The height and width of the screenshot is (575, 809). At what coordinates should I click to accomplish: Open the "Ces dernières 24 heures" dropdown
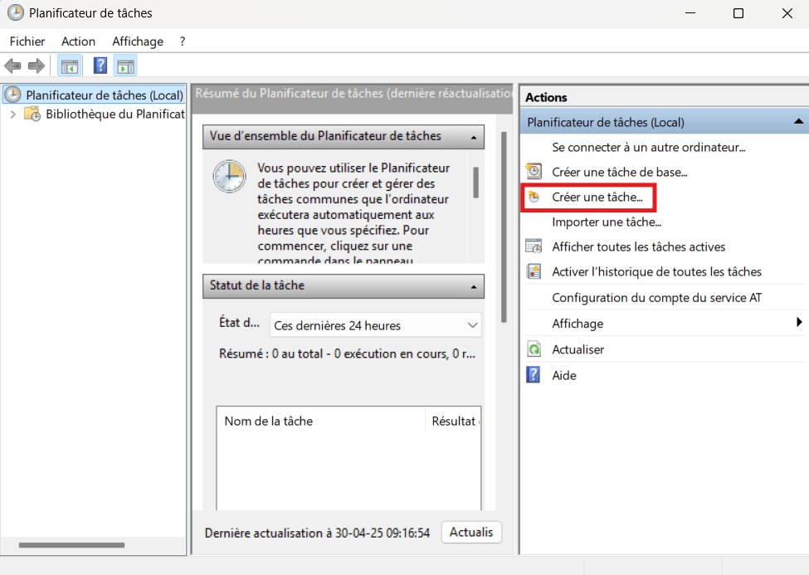472,325
